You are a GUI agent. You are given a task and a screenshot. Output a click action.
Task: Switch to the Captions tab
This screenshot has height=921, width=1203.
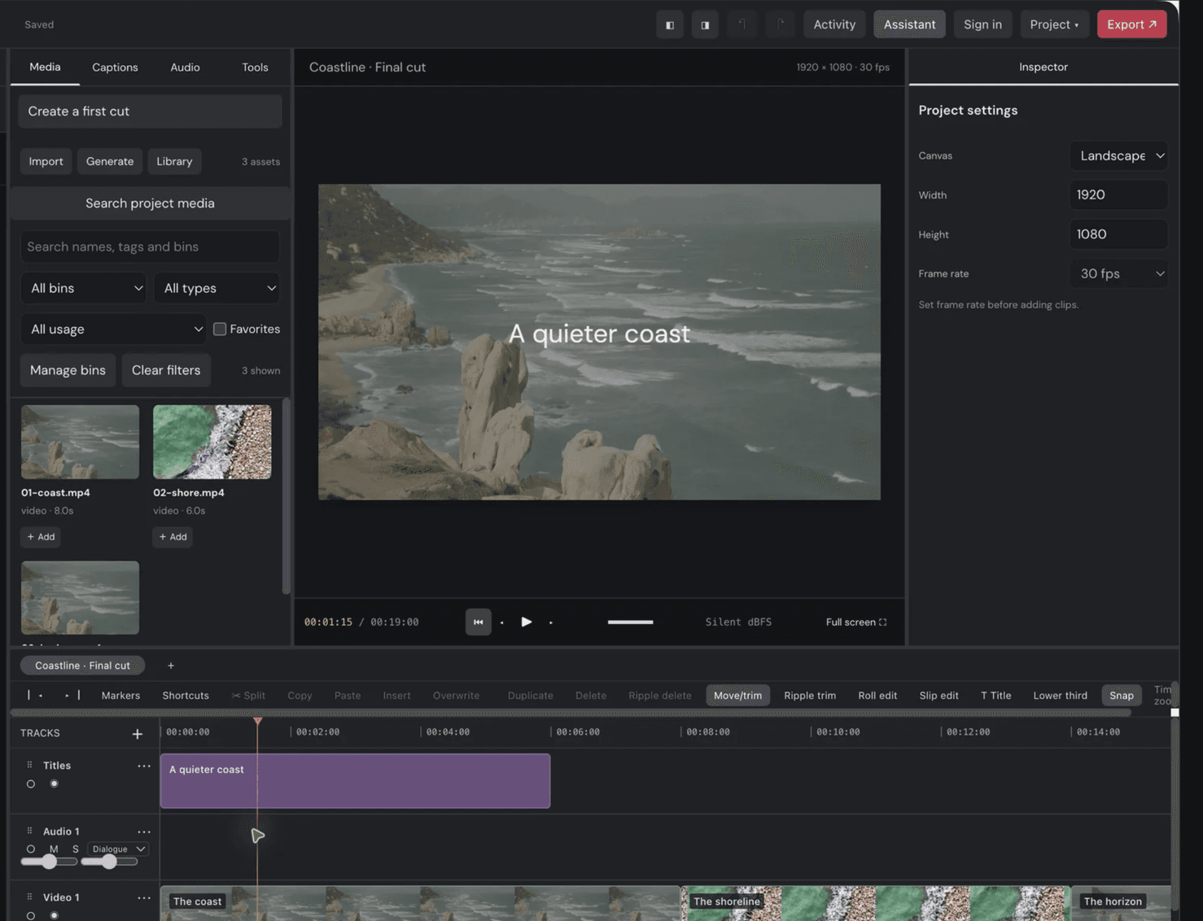click(x=115, y=68)
